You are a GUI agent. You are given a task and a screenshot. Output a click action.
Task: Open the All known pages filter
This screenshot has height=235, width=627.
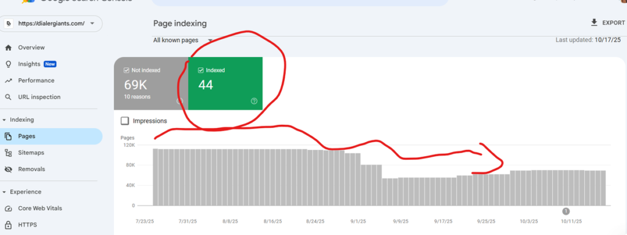pyautogui.click(x=182, y=40)
